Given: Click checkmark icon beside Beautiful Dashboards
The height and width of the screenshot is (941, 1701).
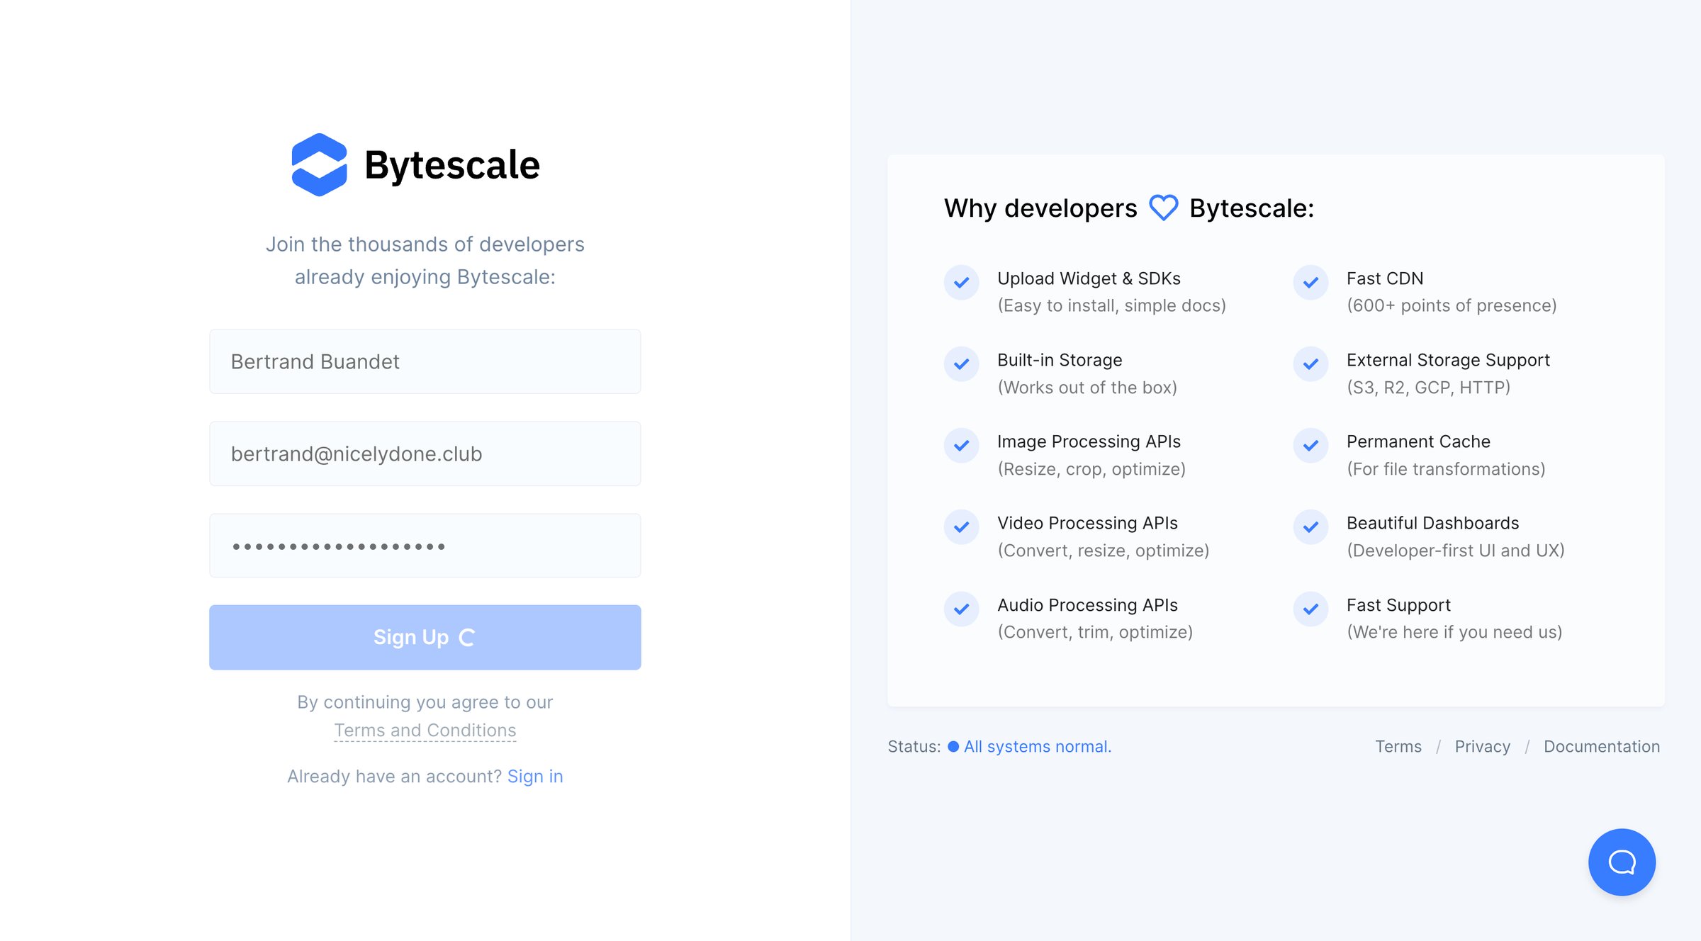Looking at the screenshot, I should [x=1310, y=526].
